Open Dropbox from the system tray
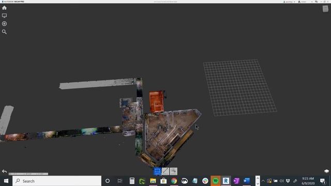 click(x=288, y=181)
